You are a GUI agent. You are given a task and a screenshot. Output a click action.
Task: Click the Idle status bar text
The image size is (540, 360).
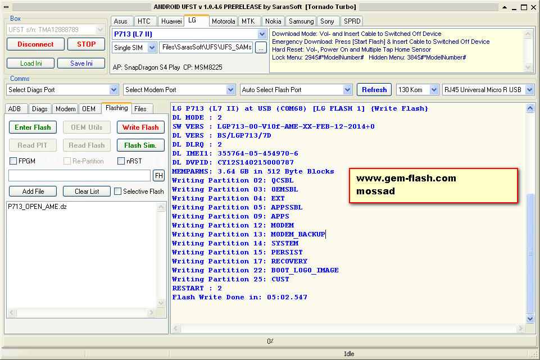click(349, 354)
